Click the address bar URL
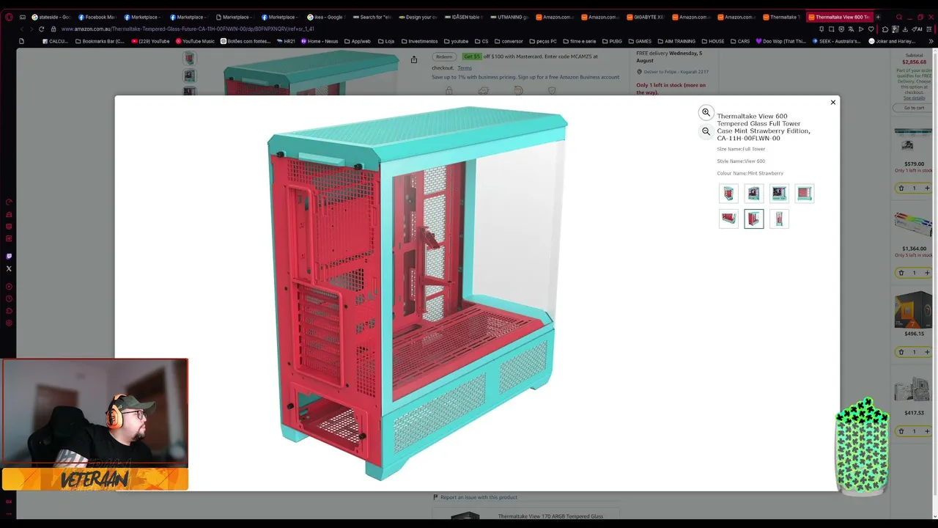This screenshot has width=938, height=528. [188, 29]
